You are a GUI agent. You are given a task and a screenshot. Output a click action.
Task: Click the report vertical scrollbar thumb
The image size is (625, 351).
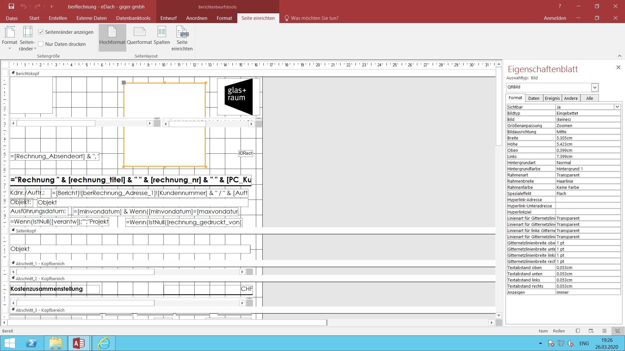pyautogui.click(x=499, y=106)
